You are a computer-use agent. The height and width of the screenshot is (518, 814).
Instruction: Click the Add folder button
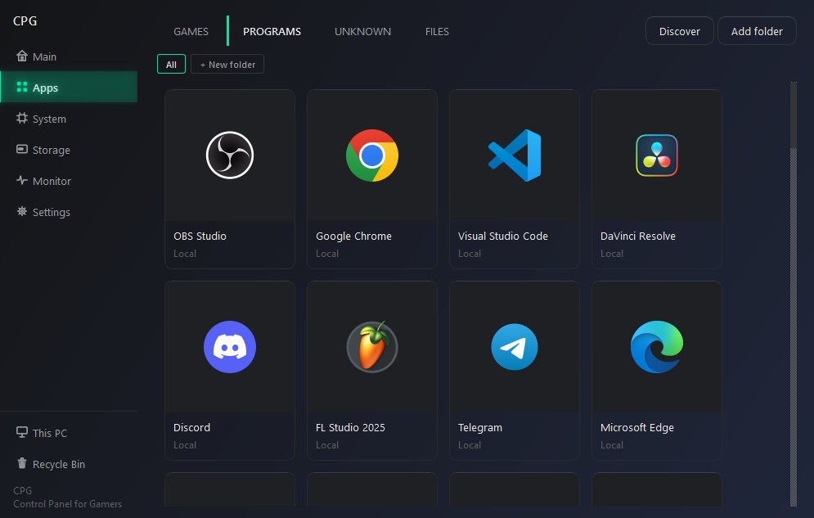(x=757, y=31)
